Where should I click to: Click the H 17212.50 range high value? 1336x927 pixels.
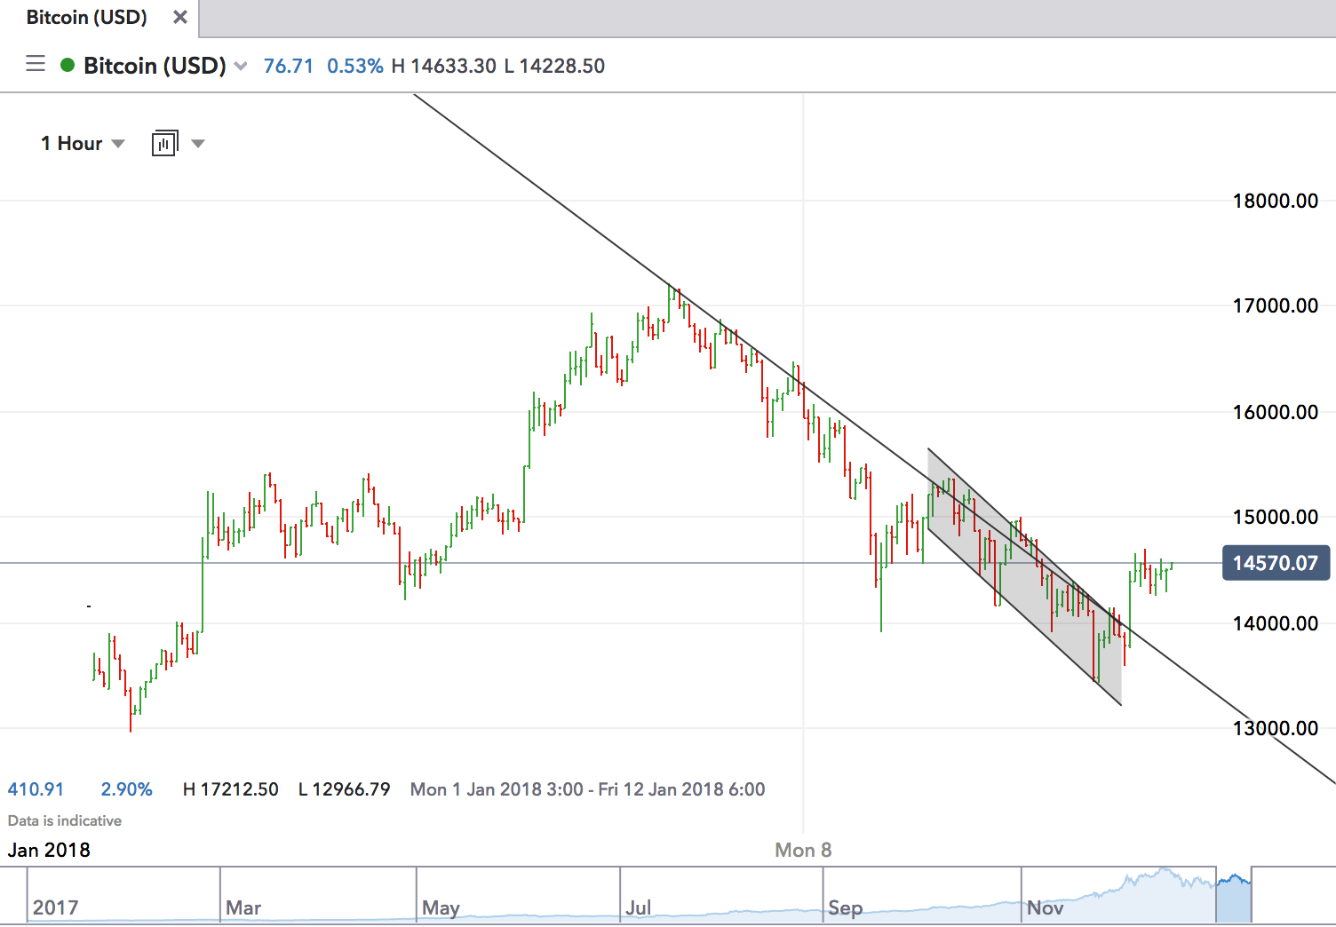231,789
